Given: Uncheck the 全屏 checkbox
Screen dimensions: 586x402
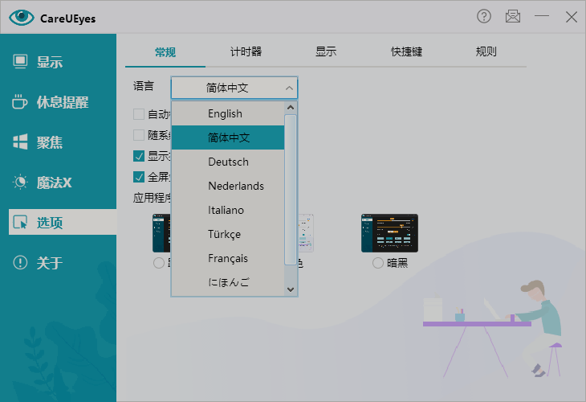Looking at the screenshot, I should (x=139, y=177).
